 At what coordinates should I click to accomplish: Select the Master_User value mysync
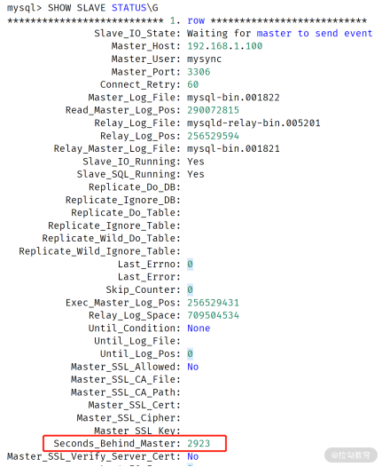[x=204, y=59]
